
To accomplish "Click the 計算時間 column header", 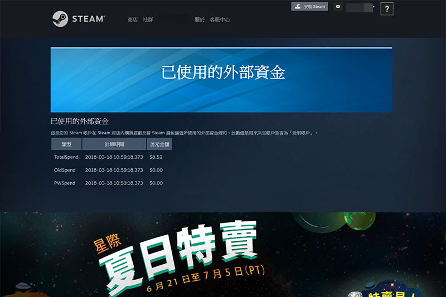I will click(114, 144).
